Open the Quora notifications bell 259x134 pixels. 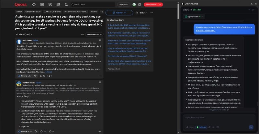click(x=66, y=5)
